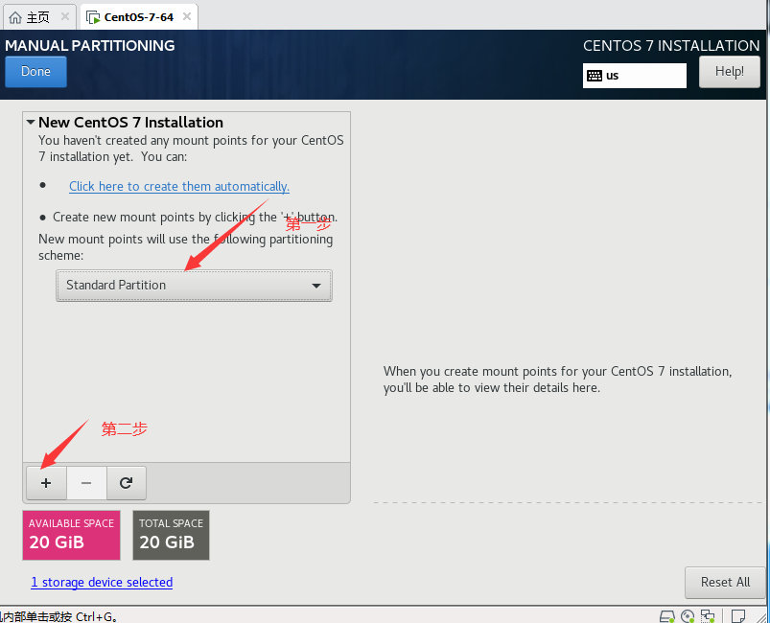Image resolution: width=770 pixels, height=623 pixels.
Task: Click the AVAILABLE SPACE 20 GiB box
Action: [71, 535]
